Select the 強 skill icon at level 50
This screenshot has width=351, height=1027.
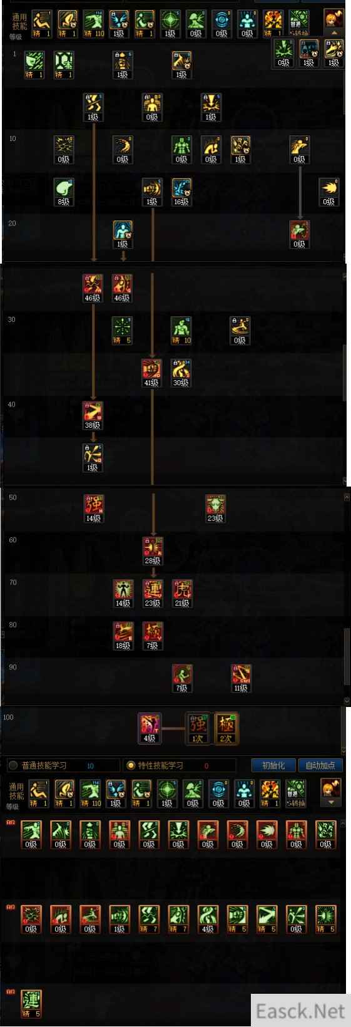[x=93, y=508]
